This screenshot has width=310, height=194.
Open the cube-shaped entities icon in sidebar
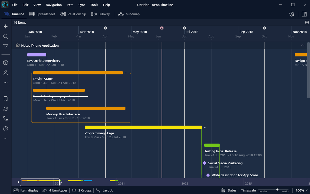pos(6,63)
